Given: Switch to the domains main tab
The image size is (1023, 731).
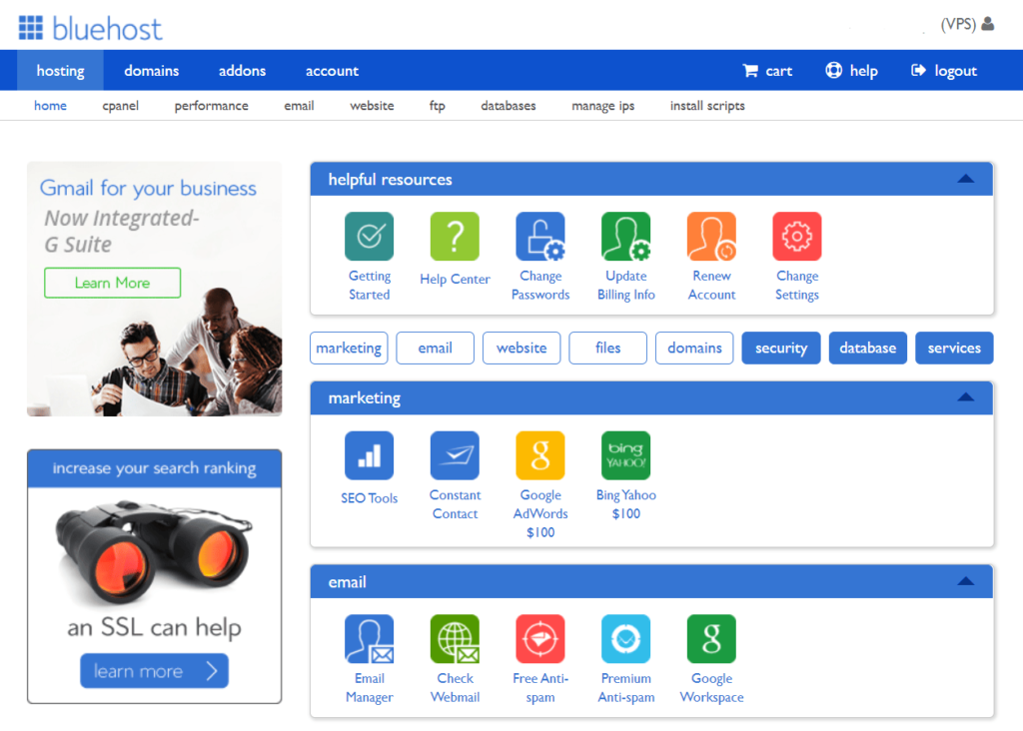Looking at the screenshot, I should [x=152, y=71].
